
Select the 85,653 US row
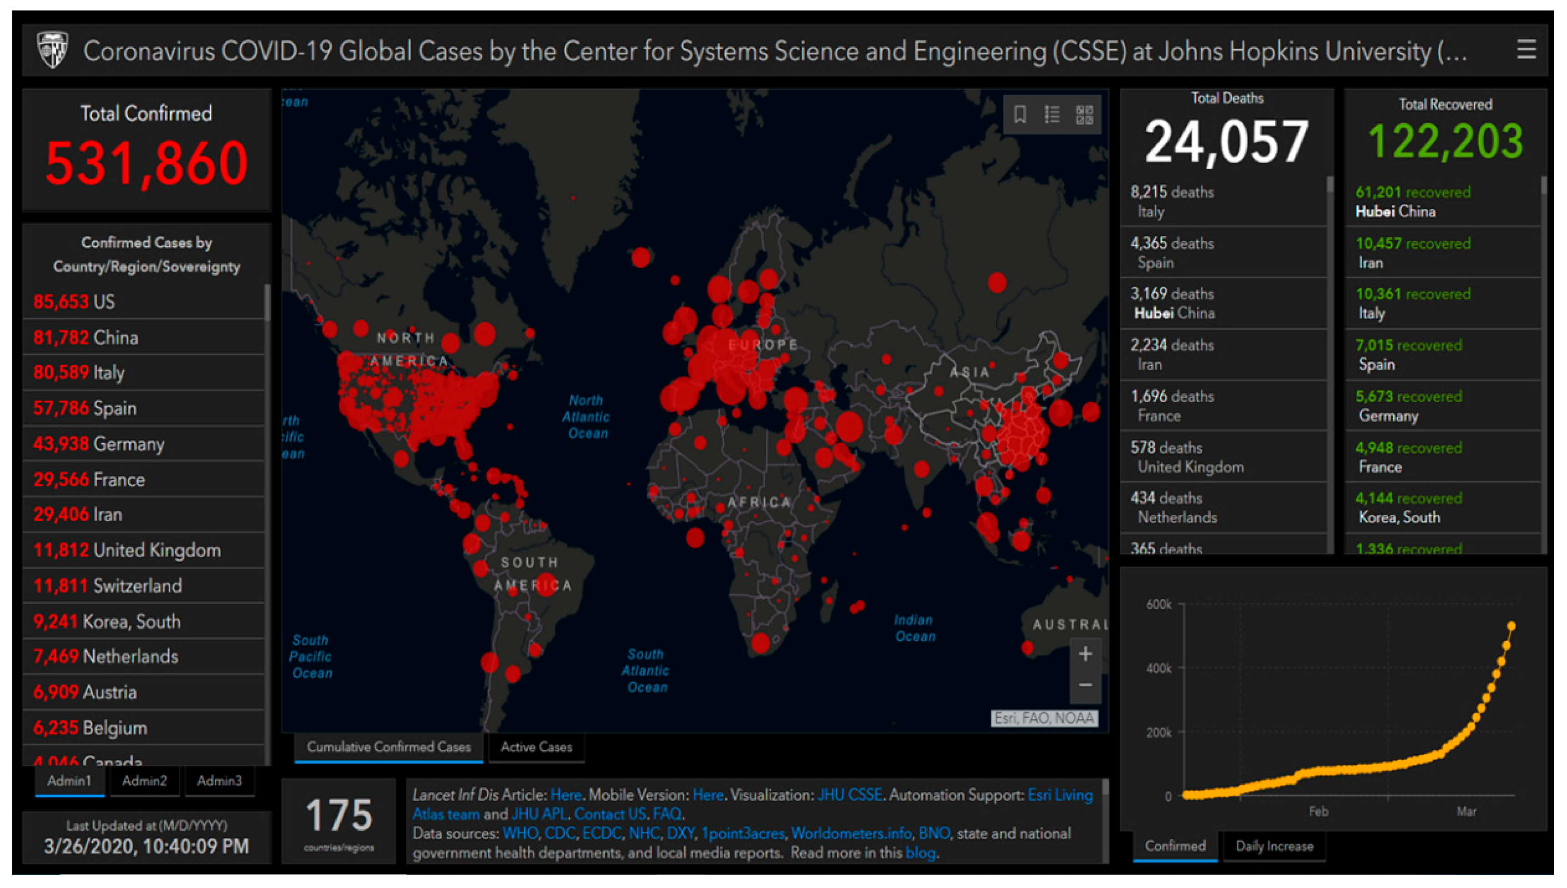pos(143,301)
